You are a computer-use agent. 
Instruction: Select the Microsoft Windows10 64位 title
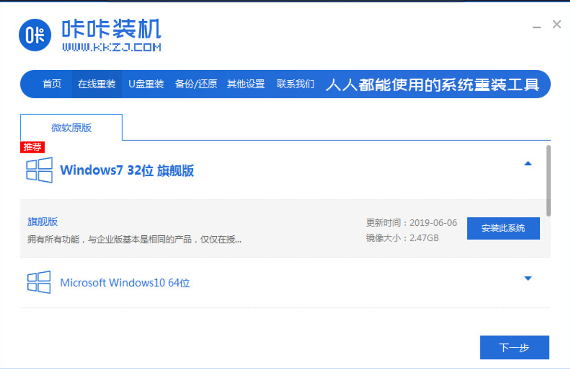[124, 283]
